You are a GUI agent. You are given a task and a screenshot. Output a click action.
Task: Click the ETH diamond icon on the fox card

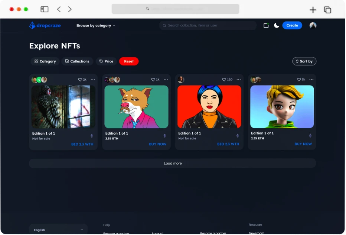[165, 136]
